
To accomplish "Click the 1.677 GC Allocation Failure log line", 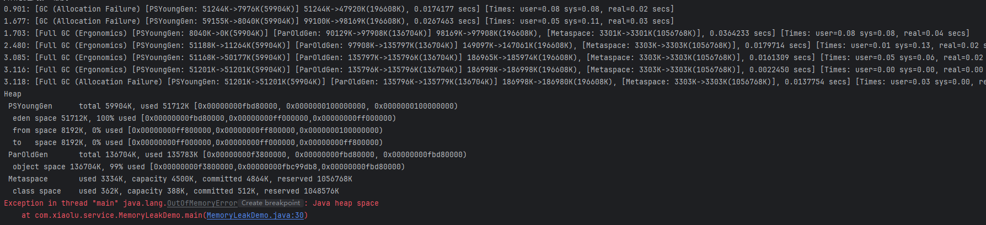I will click(339, 22).
